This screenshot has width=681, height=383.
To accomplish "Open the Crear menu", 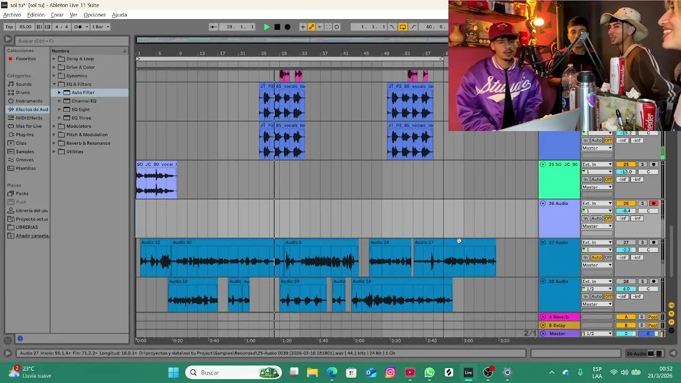I will click(x=57, y=15).
